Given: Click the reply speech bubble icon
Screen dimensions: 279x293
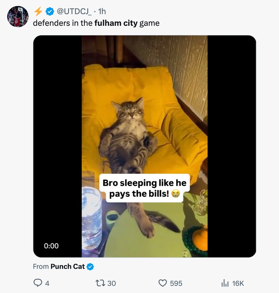Looking at the screenshot, I should click(x=38, y=283).
